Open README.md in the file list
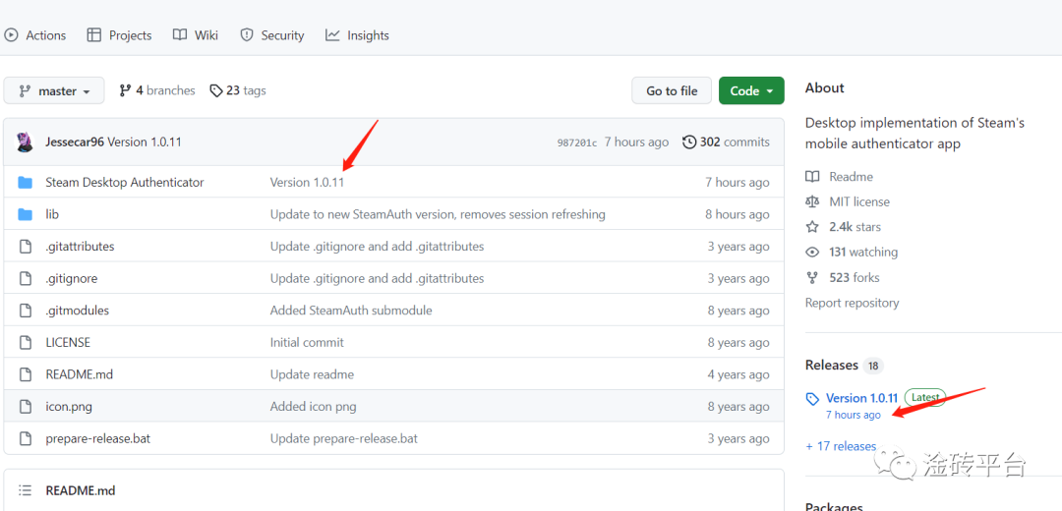1062x511 pixels. 80,374
